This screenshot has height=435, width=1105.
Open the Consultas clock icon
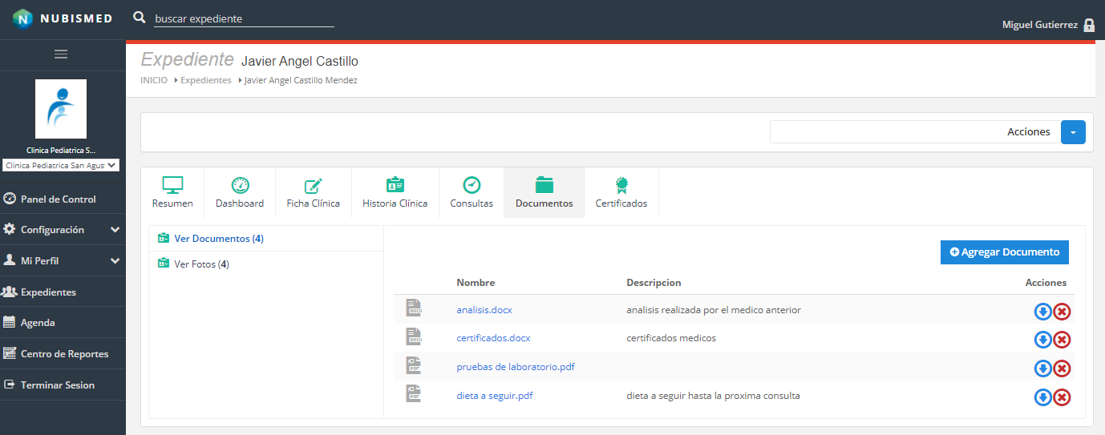coord(472,185)
